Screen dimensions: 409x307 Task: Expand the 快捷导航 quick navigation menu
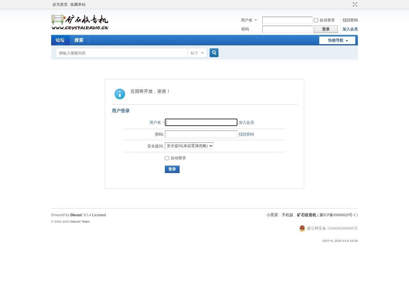coord(337,40)
